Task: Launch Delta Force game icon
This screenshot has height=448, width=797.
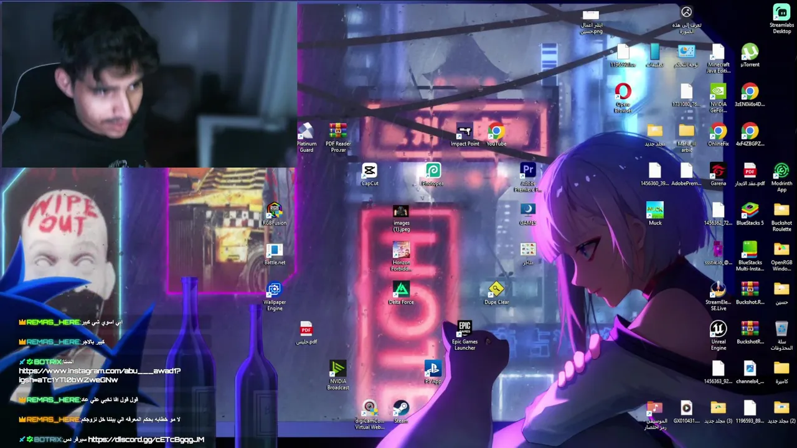Action: click(x=401, y=293)
